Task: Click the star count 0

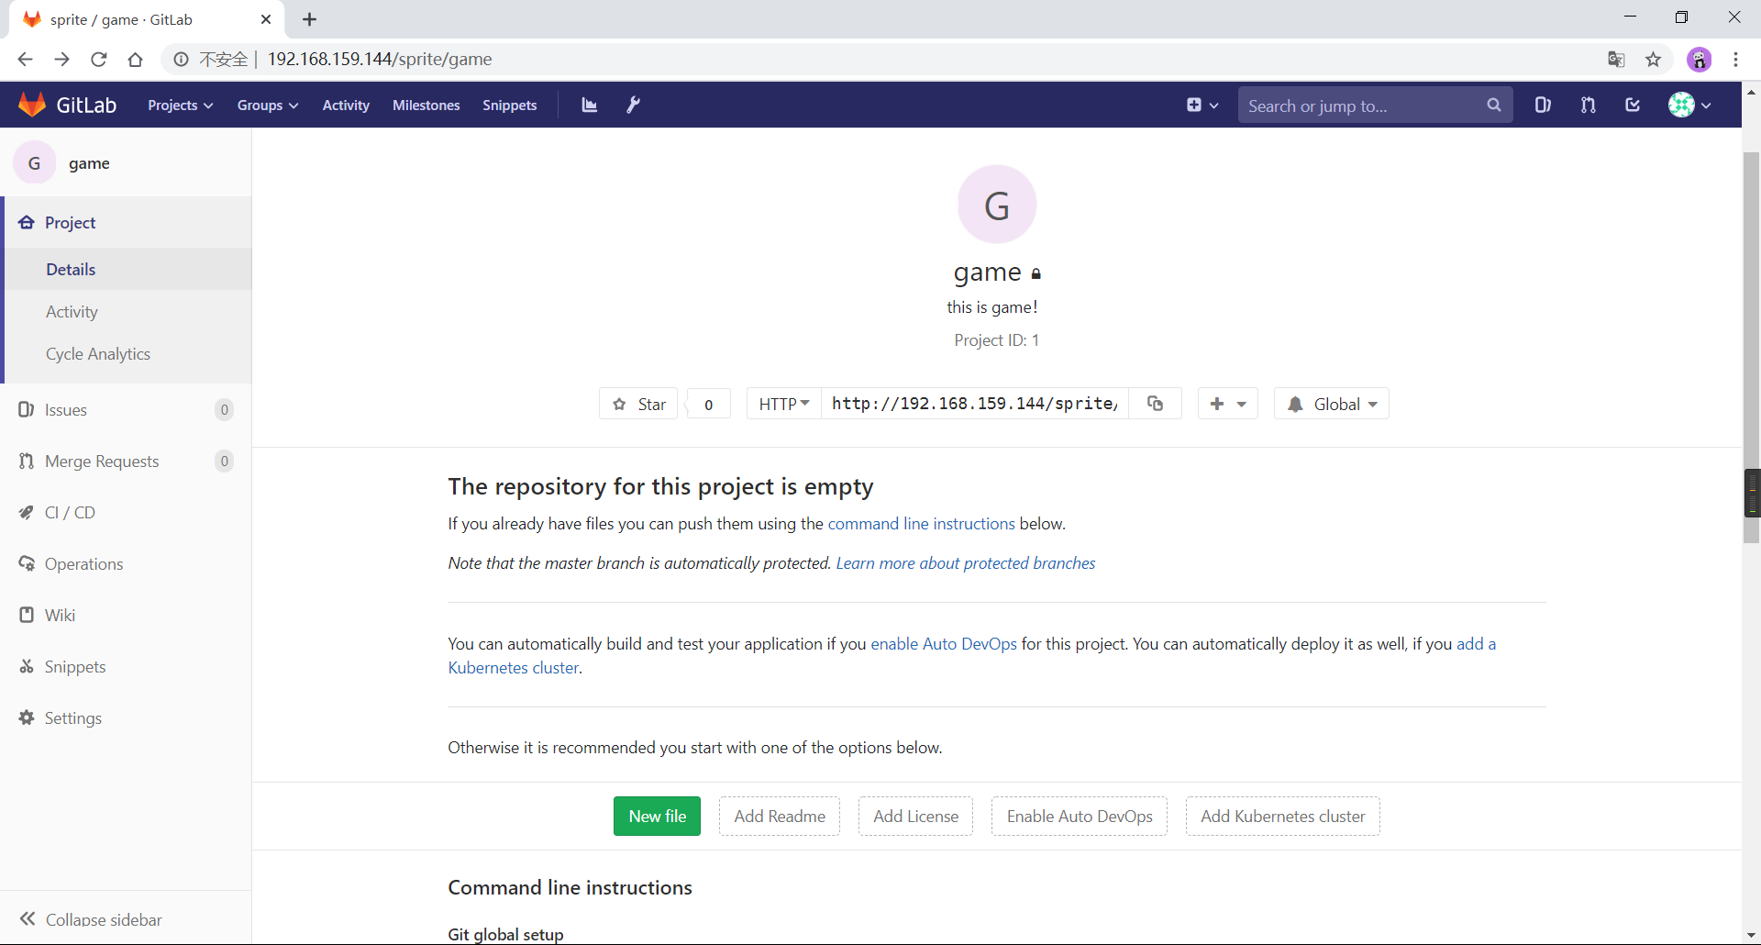Action: (x=709, y=404)
